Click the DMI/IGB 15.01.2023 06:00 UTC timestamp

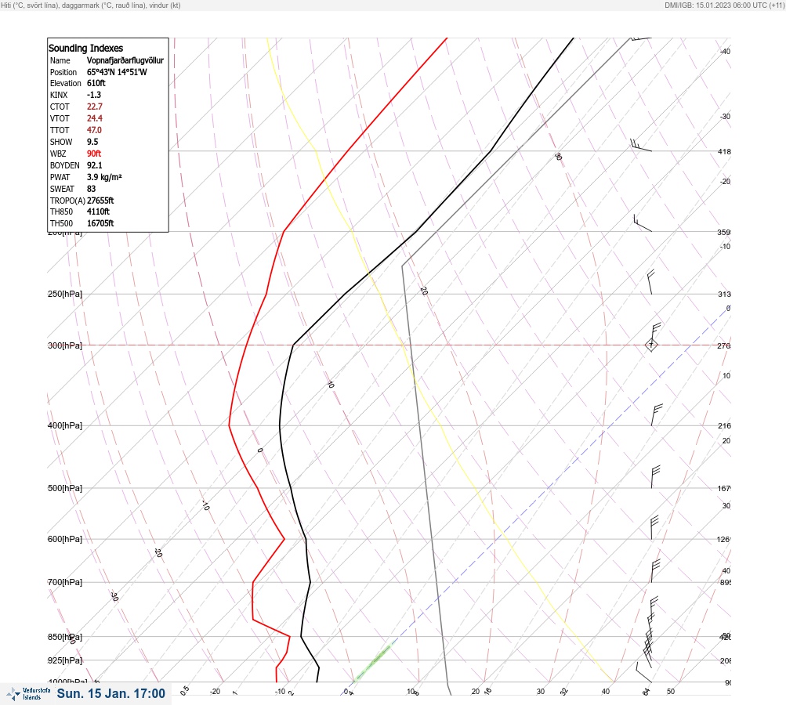[x=724, y=5]
